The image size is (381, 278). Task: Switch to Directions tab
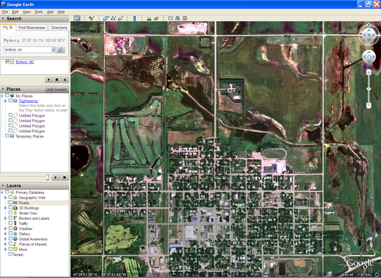(x=59, y=28)
